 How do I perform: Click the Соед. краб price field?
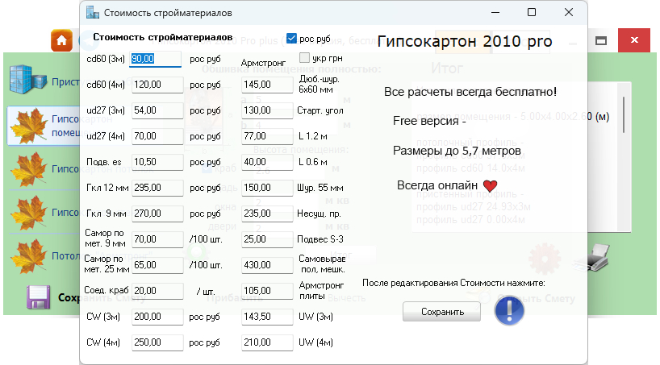[x=157, y=291]
